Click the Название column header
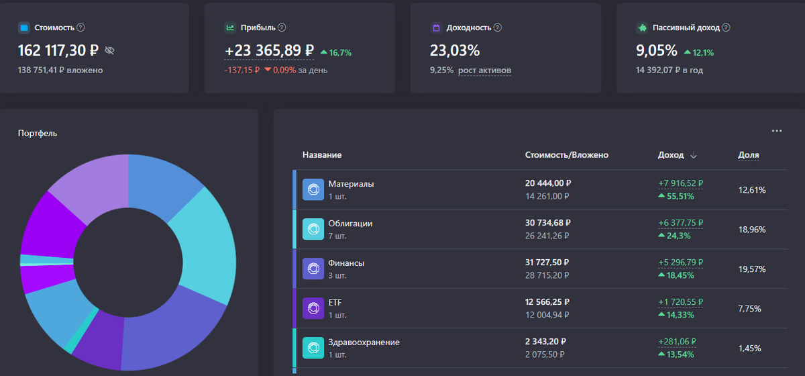Screen dimensions: 805x376 click(x=322, y=155)
